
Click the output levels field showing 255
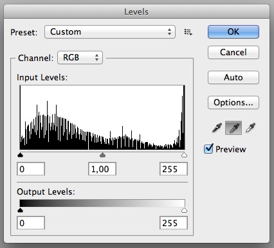[174, 223]
